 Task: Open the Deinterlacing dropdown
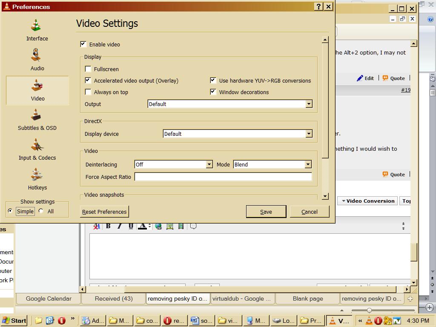[x=174, y=164]
